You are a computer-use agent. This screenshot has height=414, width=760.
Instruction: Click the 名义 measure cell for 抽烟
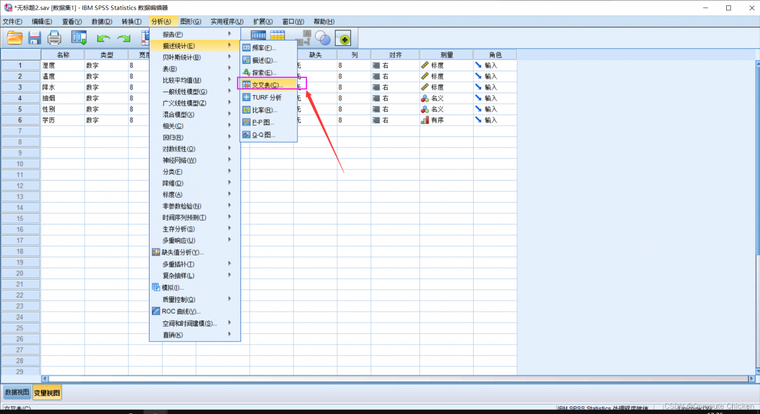[446, 98]
